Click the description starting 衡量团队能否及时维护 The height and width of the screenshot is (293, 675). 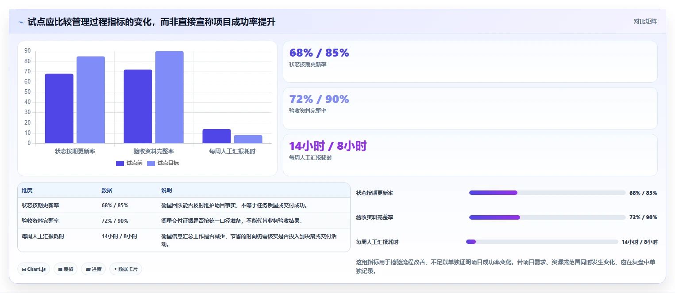click(234, 205)
